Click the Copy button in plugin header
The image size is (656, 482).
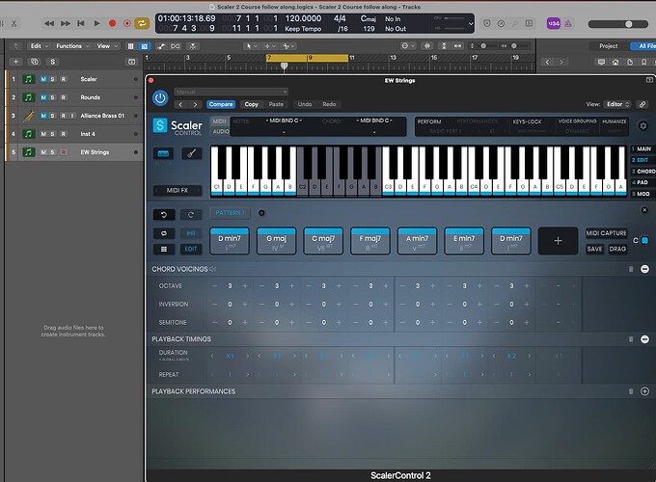click(252, 104)
